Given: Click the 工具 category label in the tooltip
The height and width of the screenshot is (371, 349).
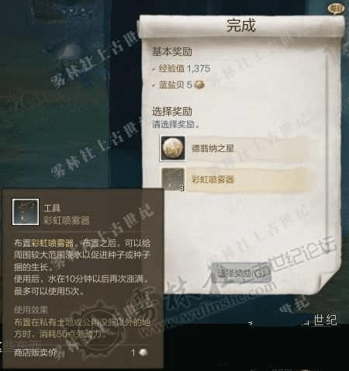Looking at the screenshot, I should pyautogui.click(x=52, y=208).
